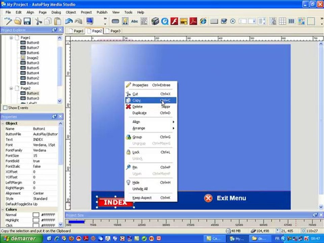Insert a new RadioButton object

(233, 21)
